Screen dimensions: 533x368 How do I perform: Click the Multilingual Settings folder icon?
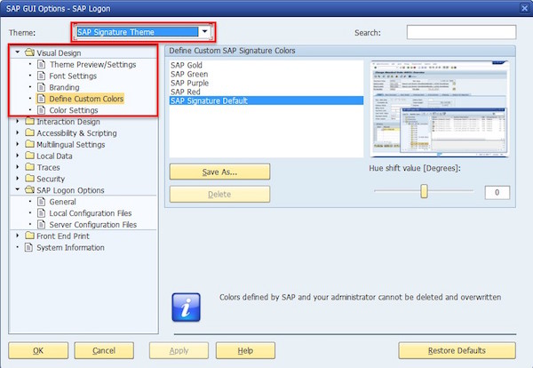29,144
